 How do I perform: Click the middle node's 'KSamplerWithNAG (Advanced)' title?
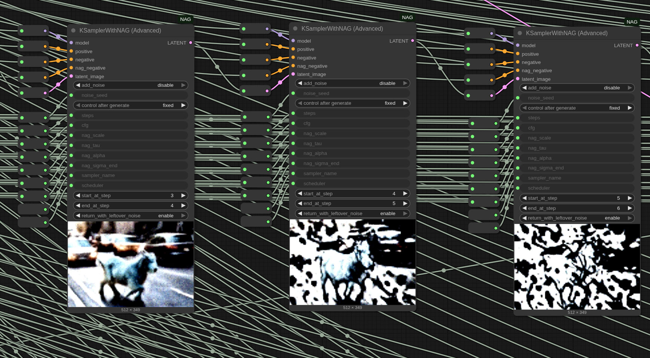pyautogui.click(x=342, y=28)
